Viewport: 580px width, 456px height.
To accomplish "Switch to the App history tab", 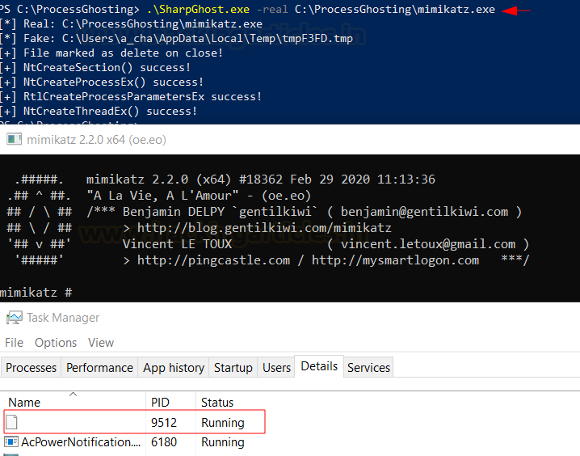I will (174, 368).
